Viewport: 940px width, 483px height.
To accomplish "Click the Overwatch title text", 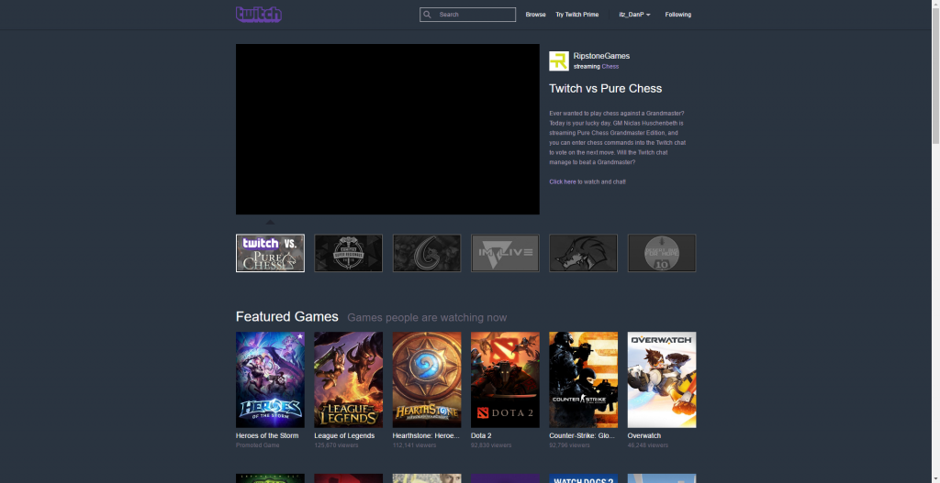I will pos(643,435).
